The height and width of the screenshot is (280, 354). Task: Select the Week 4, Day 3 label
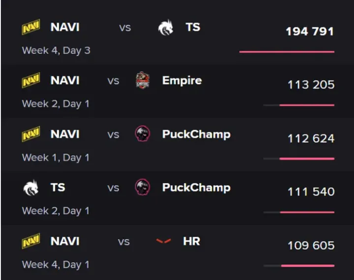[x=56, y=51]
